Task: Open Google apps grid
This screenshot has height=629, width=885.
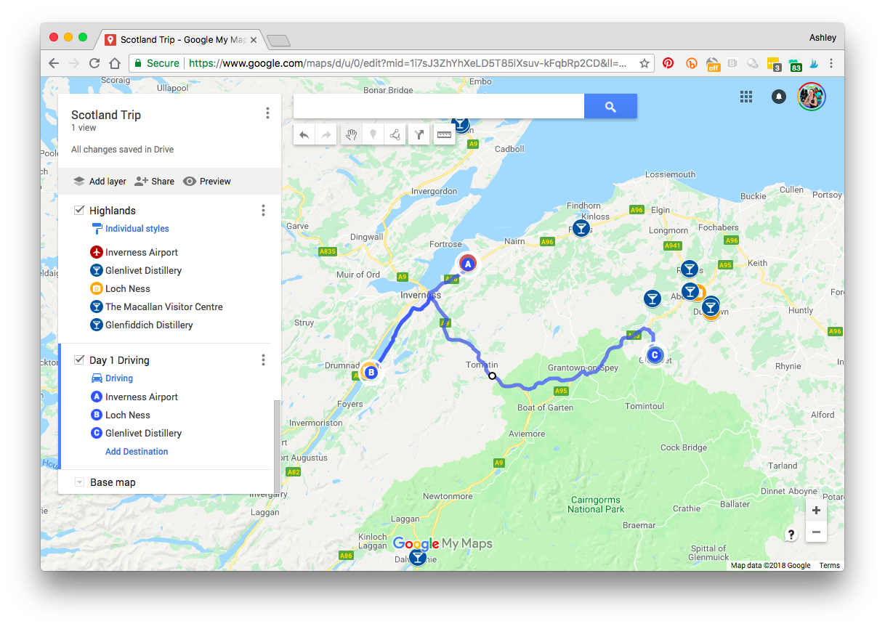Action: (746, 97)
